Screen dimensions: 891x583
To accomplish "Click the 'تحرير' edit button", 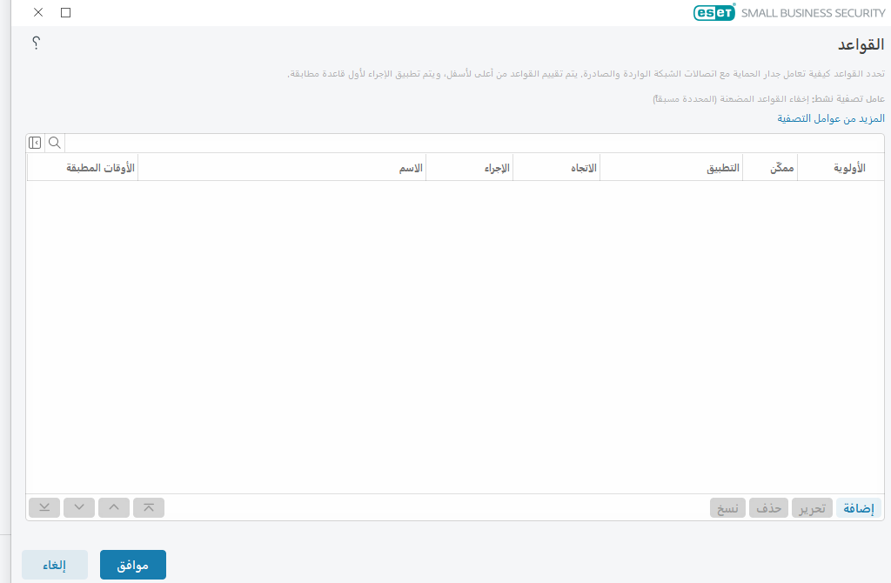I will [811, 507].
